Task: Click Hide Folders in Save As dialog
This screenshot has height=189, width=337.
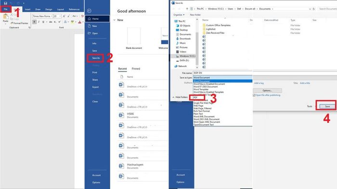Action: pos(180,97)
